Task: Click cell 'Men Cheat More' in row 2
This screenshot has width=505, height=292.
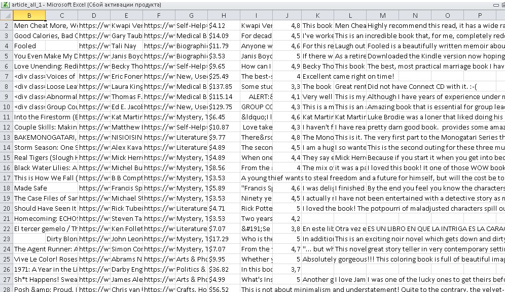Action: (x=46, y=26)
